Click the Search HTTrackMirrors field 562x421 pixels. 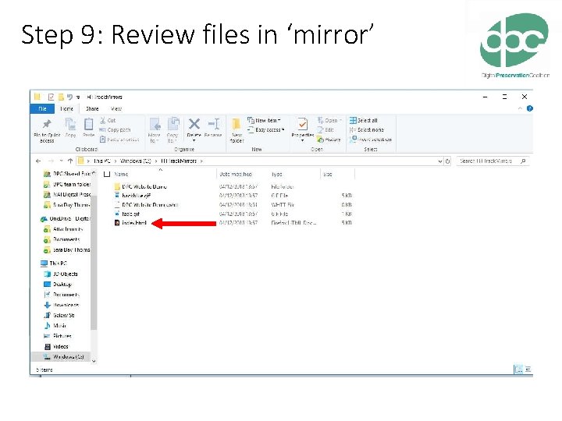492,161
